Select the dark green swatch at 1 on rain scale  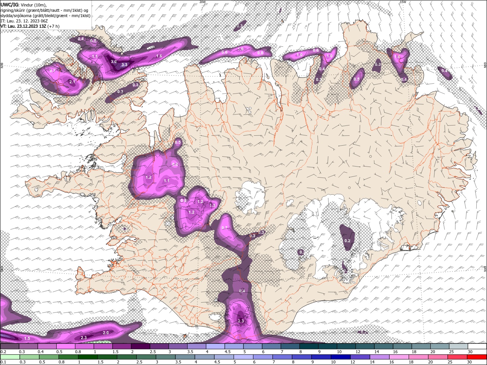[x=88, y=357]
